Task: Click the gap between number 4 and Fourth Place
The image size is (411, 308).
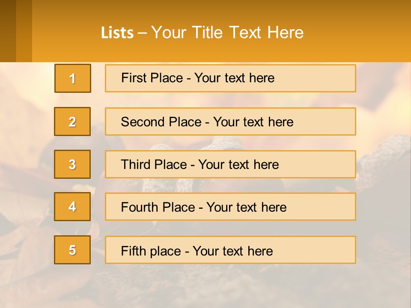Action: point(98,207)
